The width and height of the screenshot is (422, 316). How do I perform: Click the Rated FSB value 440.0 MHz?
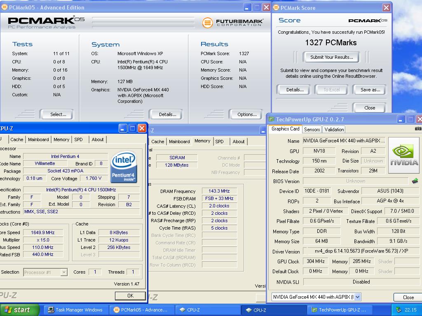point(43,254)
